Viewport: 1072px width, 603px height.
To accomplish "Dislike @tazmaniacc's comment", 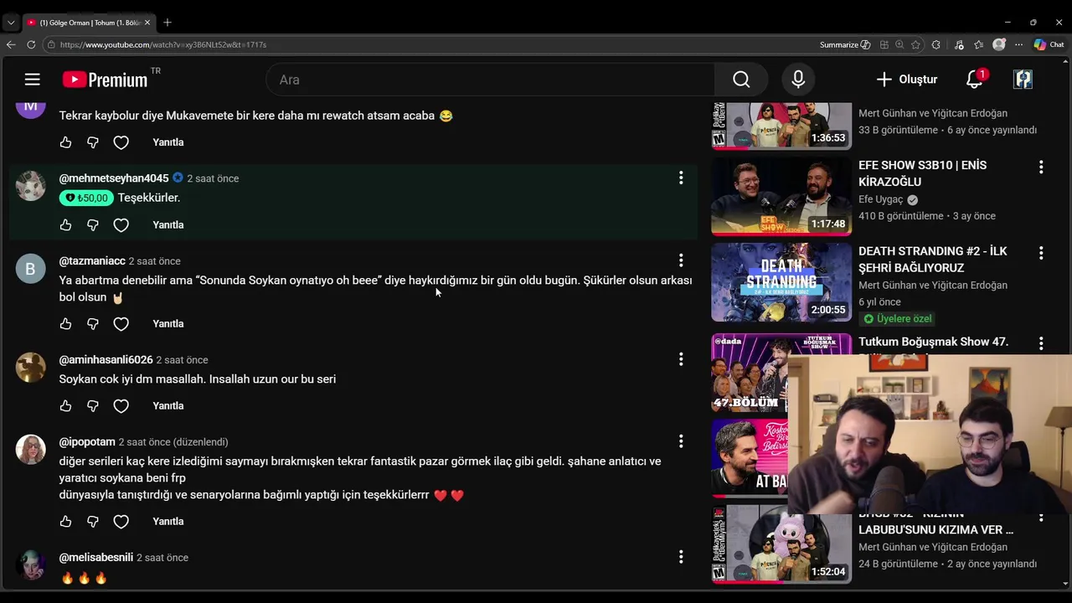I will click(93, 324).
